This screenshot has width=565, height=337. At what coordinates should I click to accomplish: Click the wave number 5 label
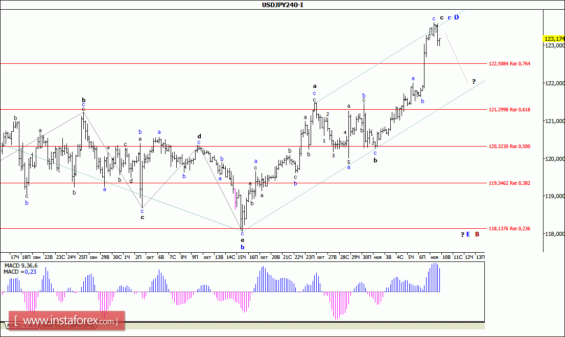pos(348,162)
